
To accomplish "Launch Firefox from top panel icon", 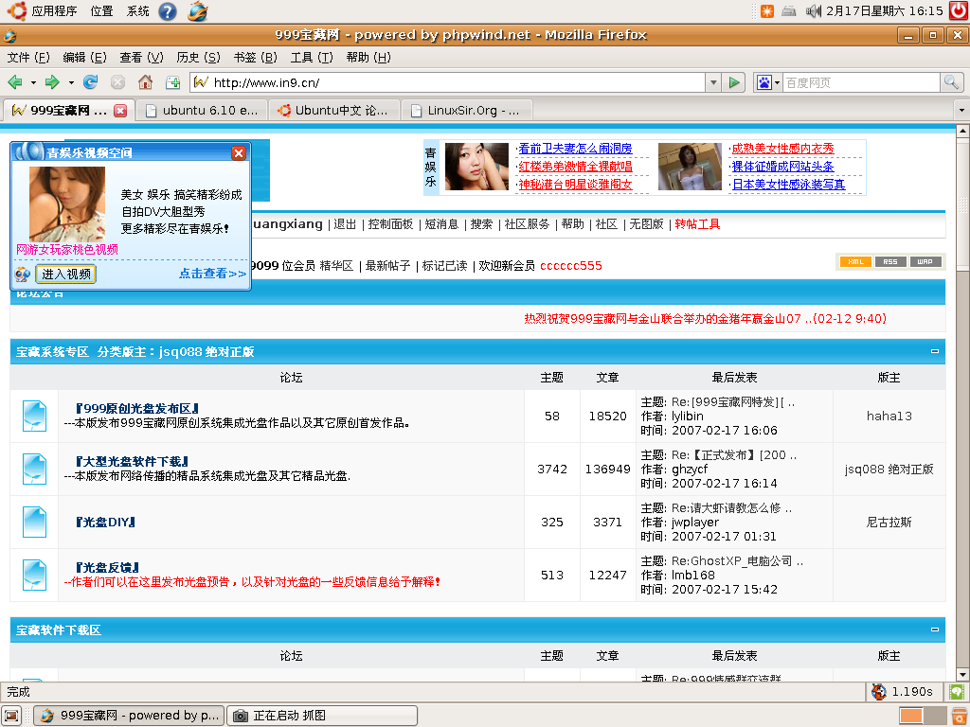I will [x=198, y=11].
